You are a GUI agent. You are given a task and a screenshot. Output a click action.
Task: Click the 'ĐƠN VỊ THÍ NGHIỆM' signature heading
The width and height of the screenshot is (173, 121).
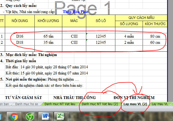coord(134,97)
